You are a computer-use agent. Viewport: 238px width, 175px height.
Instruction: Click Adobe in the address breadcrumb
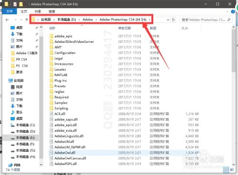pyautogui.click(x=88, y=19)
